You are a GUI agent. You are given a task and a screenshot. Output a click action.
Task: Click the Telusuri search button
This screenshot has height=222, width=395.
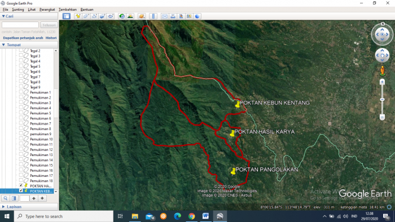pos(49,25)
